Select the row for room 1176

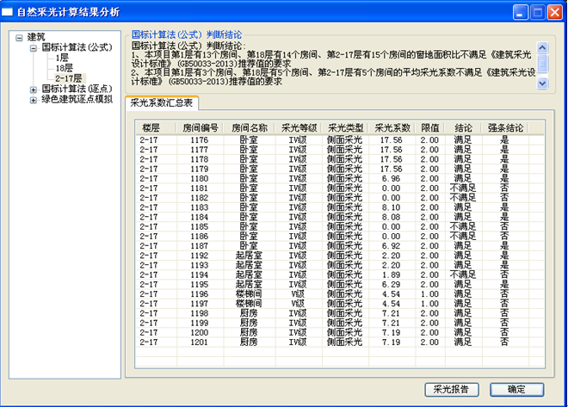pyautogui.click(x=200, y=139)
